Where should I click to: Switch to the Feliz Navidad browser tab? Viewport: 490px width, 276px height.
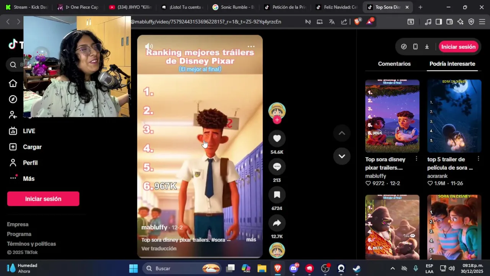(336, 7)
